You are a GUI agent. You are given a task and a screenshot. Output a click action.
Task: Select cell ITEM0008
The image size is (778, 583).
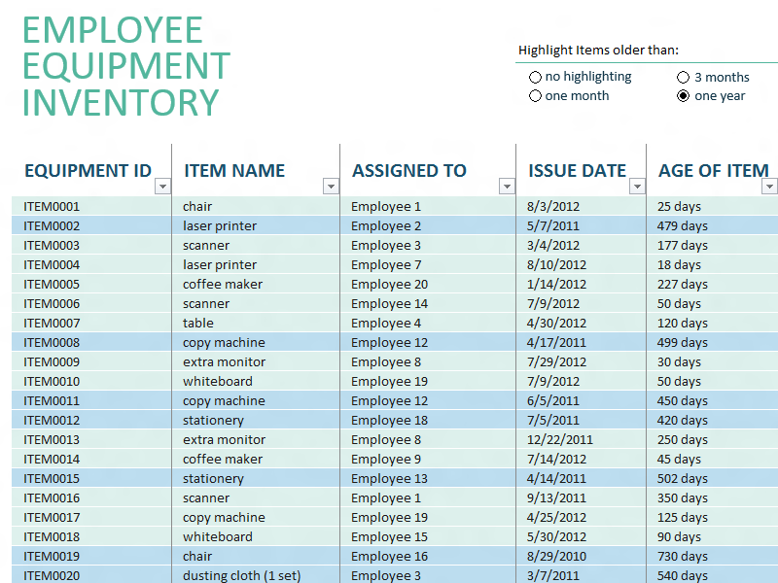pyautogui.click(x=91, y=342)
